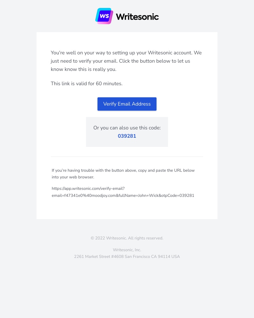Click the blue verification button

pyautogui.click(x=127, y=104)
